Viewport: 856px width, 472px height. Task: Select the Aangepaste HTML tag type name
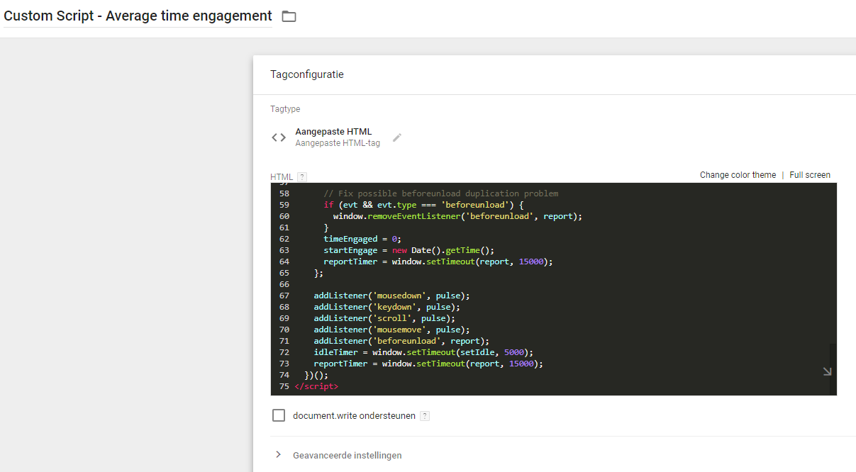click(x=333, y=132)
